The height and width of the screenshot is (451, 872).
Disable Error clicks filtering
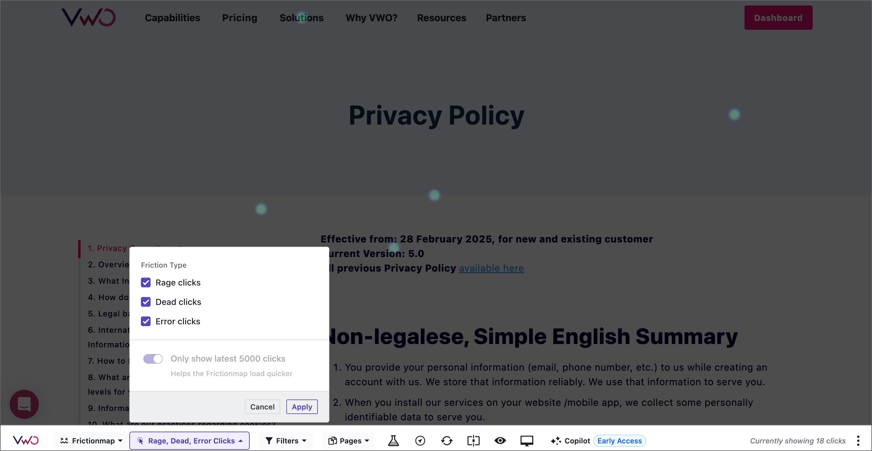click(146, 321)
